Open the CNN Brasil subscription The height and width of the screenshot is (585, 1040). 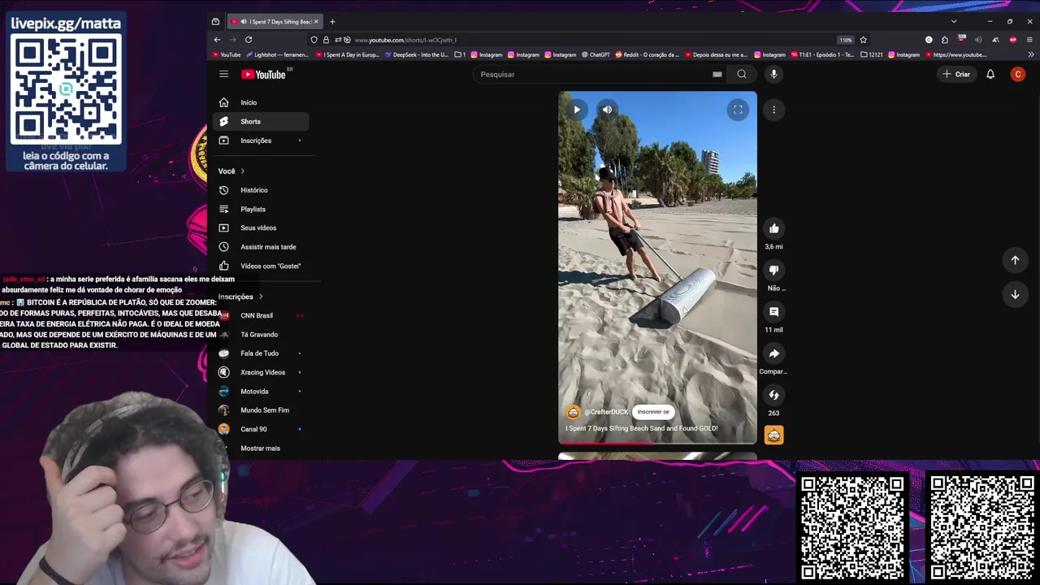pyautogui.click(x=261, y=315)
